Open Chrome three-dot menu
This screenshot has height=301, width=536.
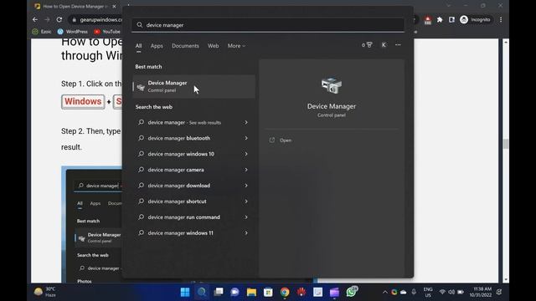(x=501, y=20)
